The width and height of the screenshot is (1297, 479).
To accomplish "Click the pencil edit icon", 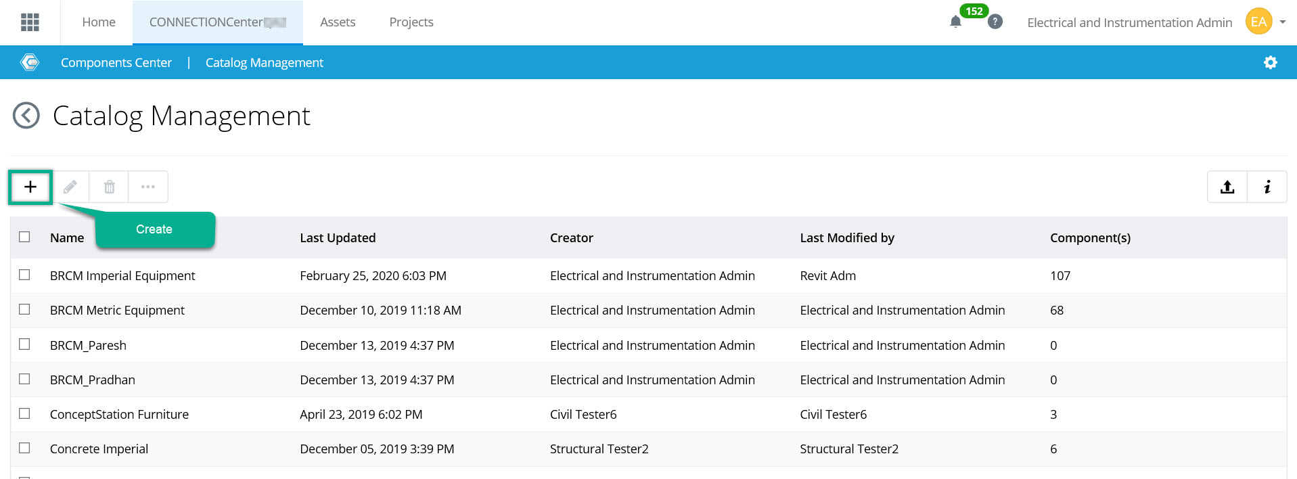I will (70, 187).
